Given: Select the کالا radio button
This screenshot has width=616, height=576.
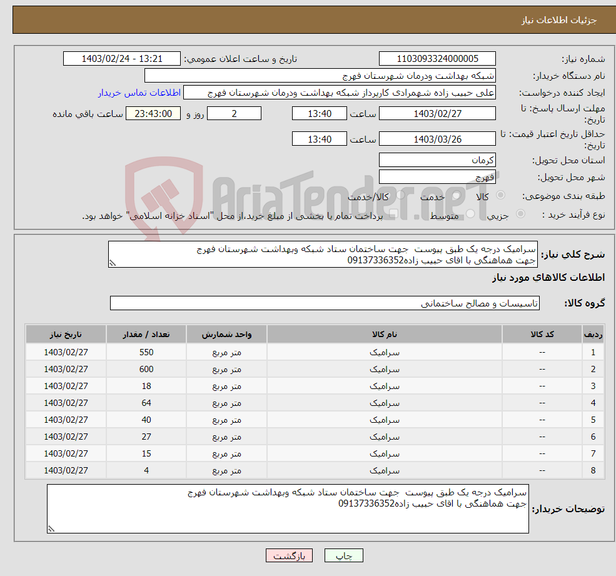Looking at the screenshot, I should pyautogui.click(x=500, y=195).
